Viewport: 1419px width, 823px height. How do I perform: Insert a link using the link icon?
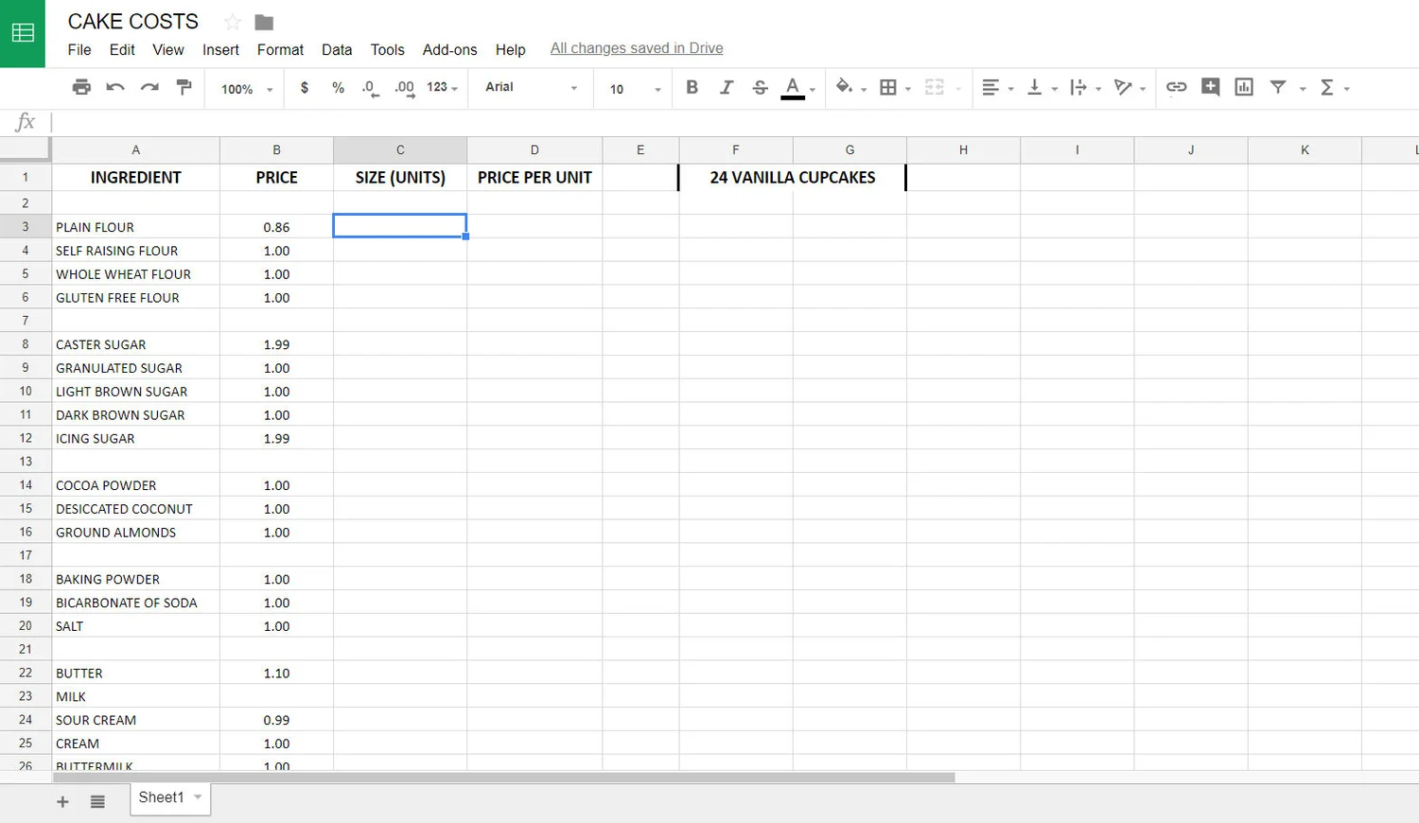click(1176, 87)
